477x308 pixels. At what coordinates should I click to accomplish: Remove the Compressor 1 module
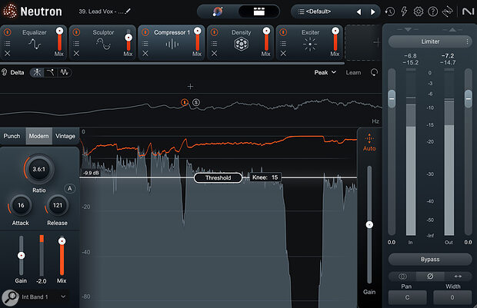click(x=145, y=53)
